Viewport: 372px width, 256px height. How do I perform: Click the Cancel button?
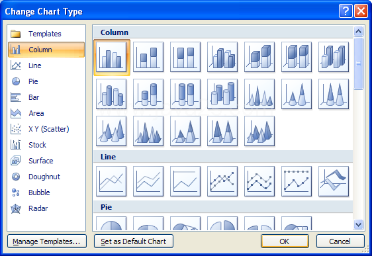340,241
